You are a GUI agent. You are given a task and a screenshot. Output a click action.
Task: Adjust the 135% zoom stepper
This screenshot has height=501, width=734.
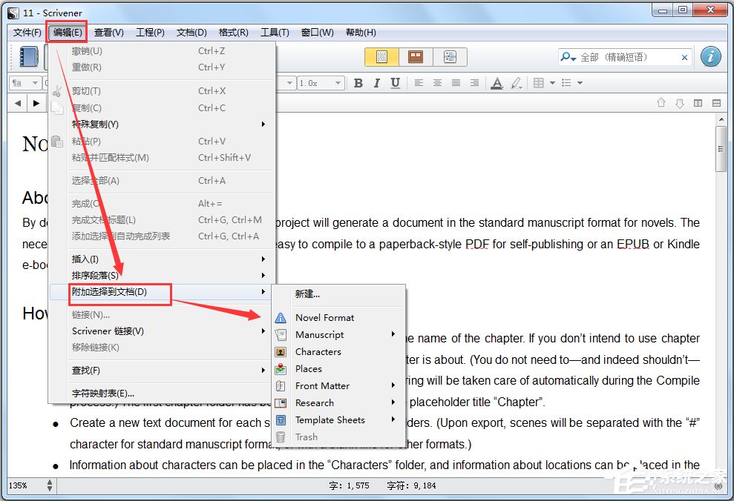click(x=50, y=485)
